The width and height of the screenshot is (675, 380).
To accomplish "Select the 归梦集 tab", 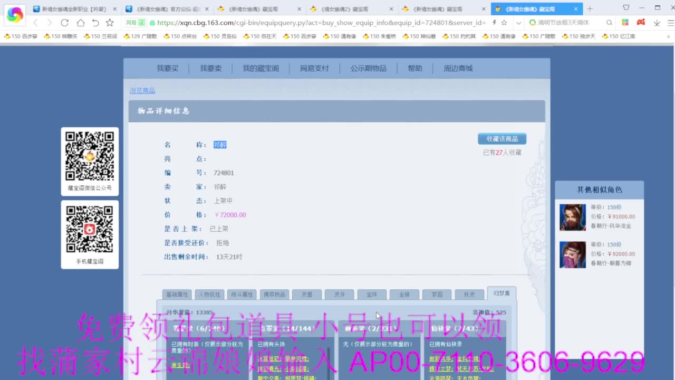I will point(502,293).
